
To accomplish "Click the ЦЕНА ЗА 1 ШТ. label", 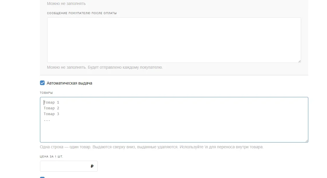I will pos(52,157).
